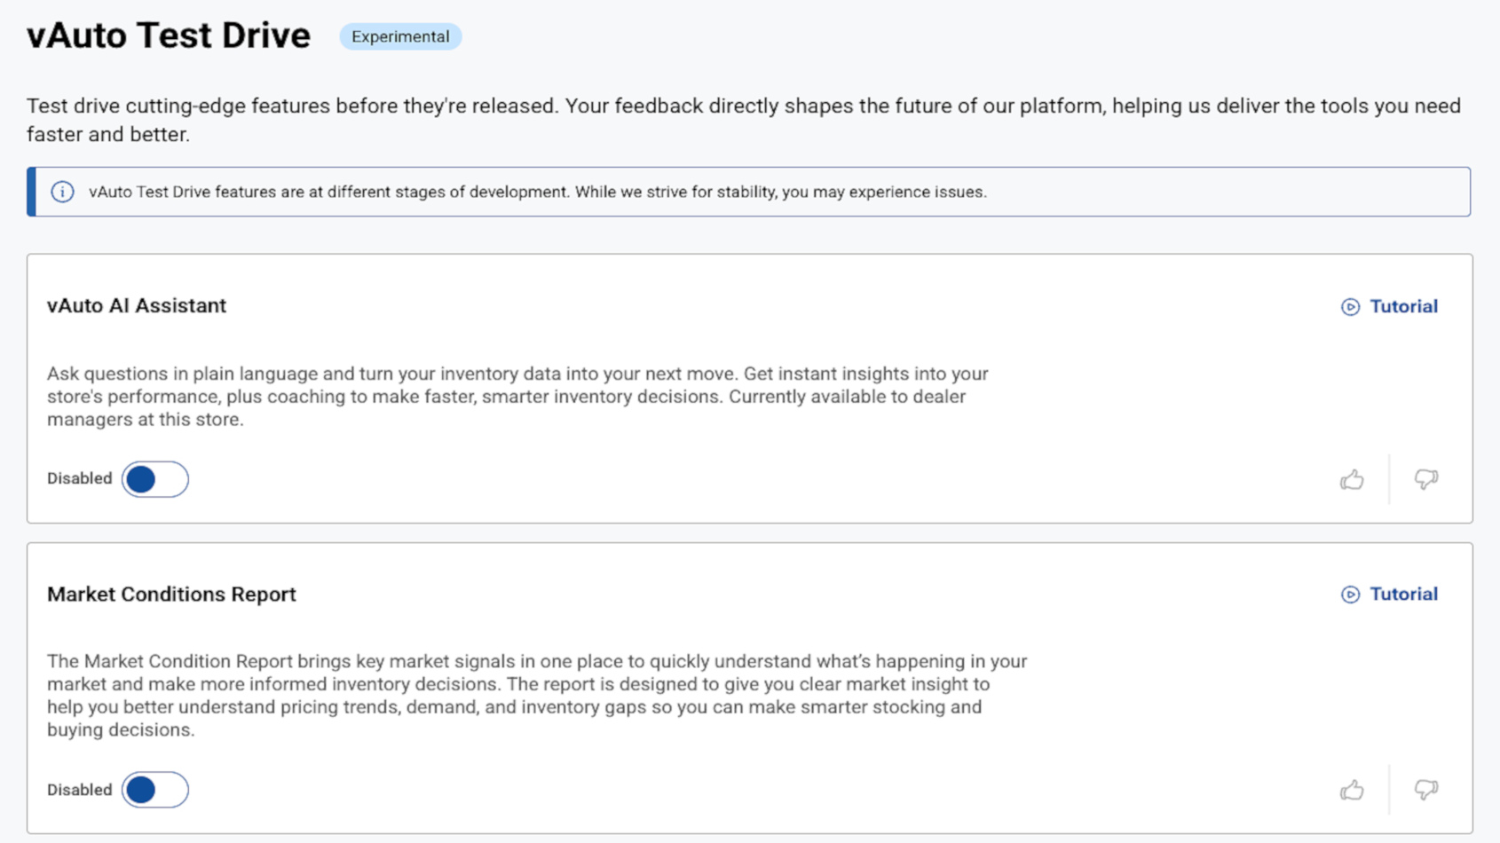Open the Market Conditions Report Tutorial link
This screenshot has width=1500, height=843.
point(1403,594)
